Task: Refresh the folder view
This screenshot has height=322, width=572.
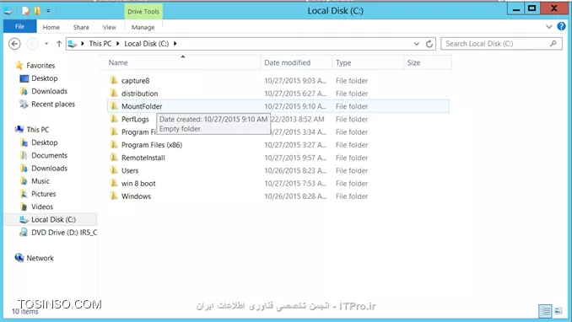Action: [429, 44]
